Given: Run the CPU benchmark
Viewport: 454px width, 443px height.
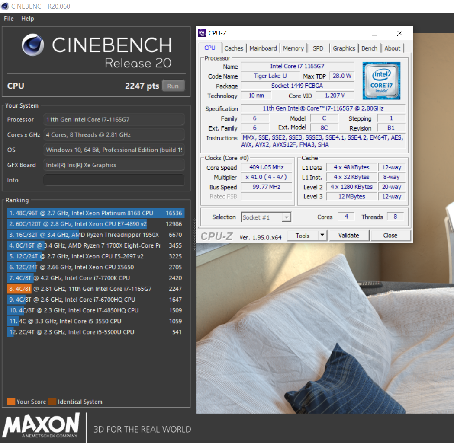Looking at the screenshot, I should pos(173,86).
